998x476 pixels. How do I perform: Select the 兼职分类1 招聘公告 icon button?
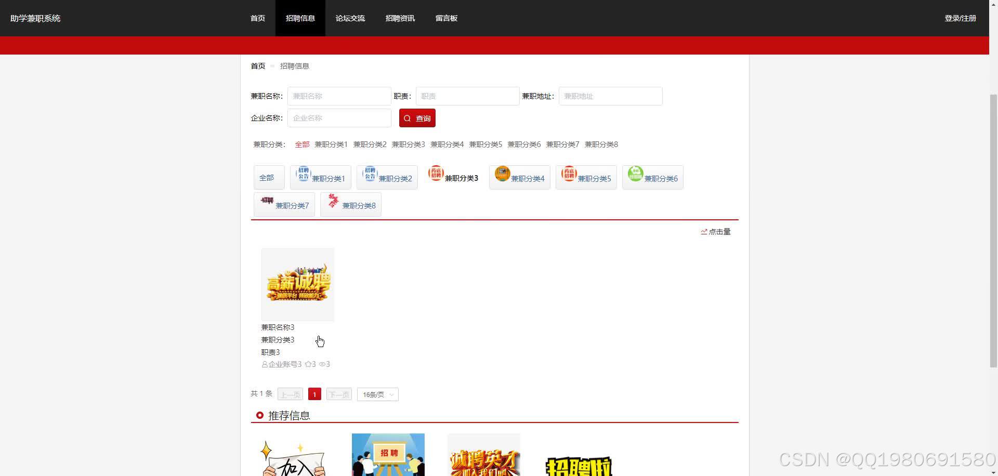(321, 177)
